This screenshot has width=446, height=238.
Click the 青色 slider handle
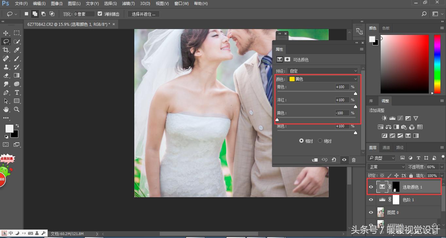(355, 94)
